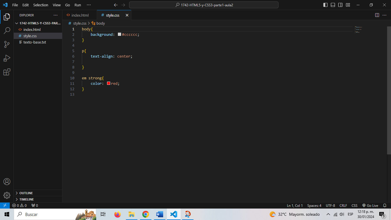Go to line via Ln 1, Col 1
This screenshot has height=220, width=391.
point(295,205)
